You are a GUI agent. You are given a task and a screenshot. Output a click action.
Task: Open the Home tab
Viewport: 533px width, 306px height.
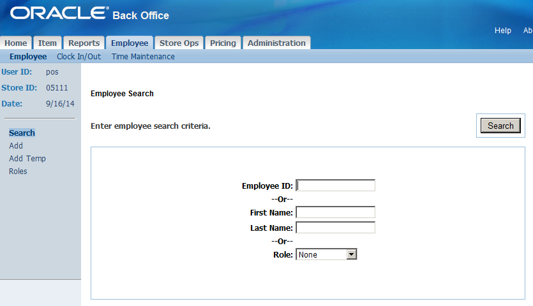pyautogui.click(x=15, y=43)
